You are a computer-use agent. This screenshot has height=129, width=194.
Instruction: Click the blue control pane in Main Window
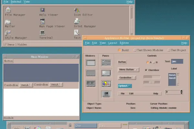coord(41,73)
